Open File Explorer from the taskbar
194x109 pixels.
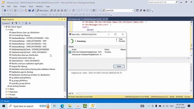pos(70,106)
